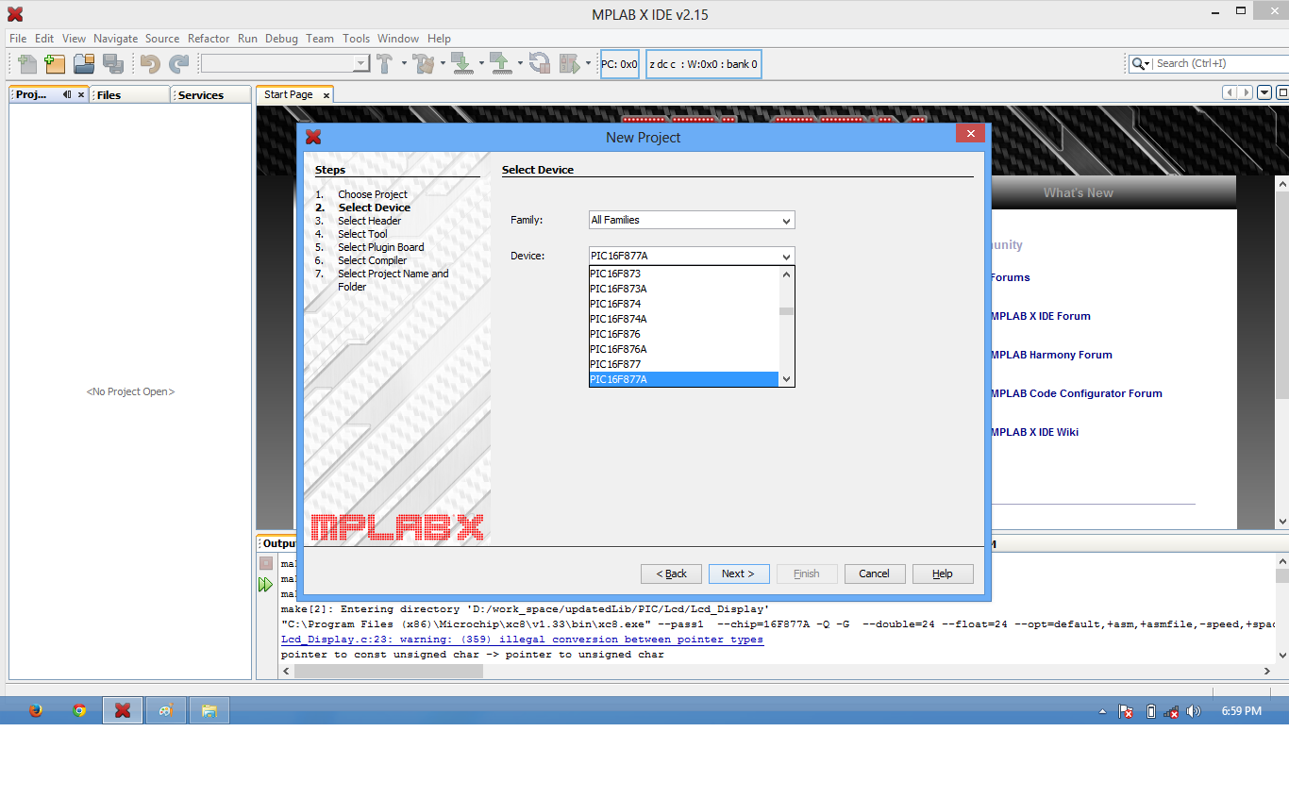Image resolution: width=1289 pixels, height=798 pixels.
Task: Click the Output re-run green arrows icon
Action: pos(266,585)
